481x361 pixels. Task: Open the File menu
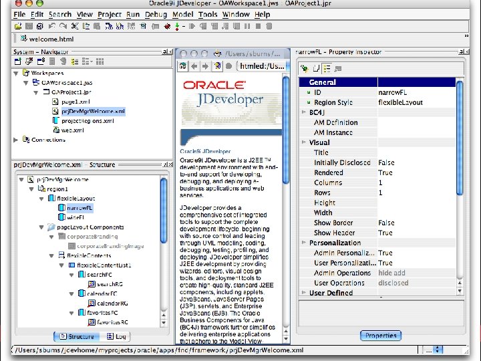tap(19, 15)
